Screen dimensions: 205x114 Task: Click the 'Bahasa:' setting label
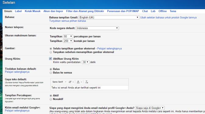pos(10,17)
